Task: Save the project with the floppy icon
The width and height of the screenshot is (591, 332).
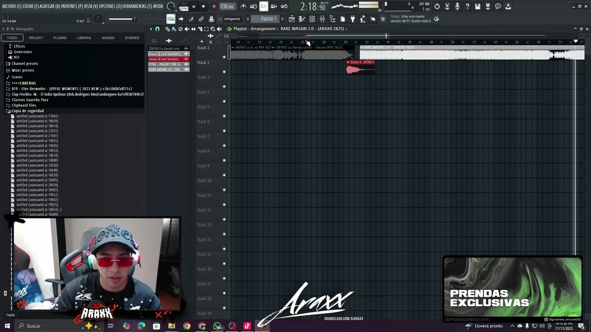Action: coord(477,6)
